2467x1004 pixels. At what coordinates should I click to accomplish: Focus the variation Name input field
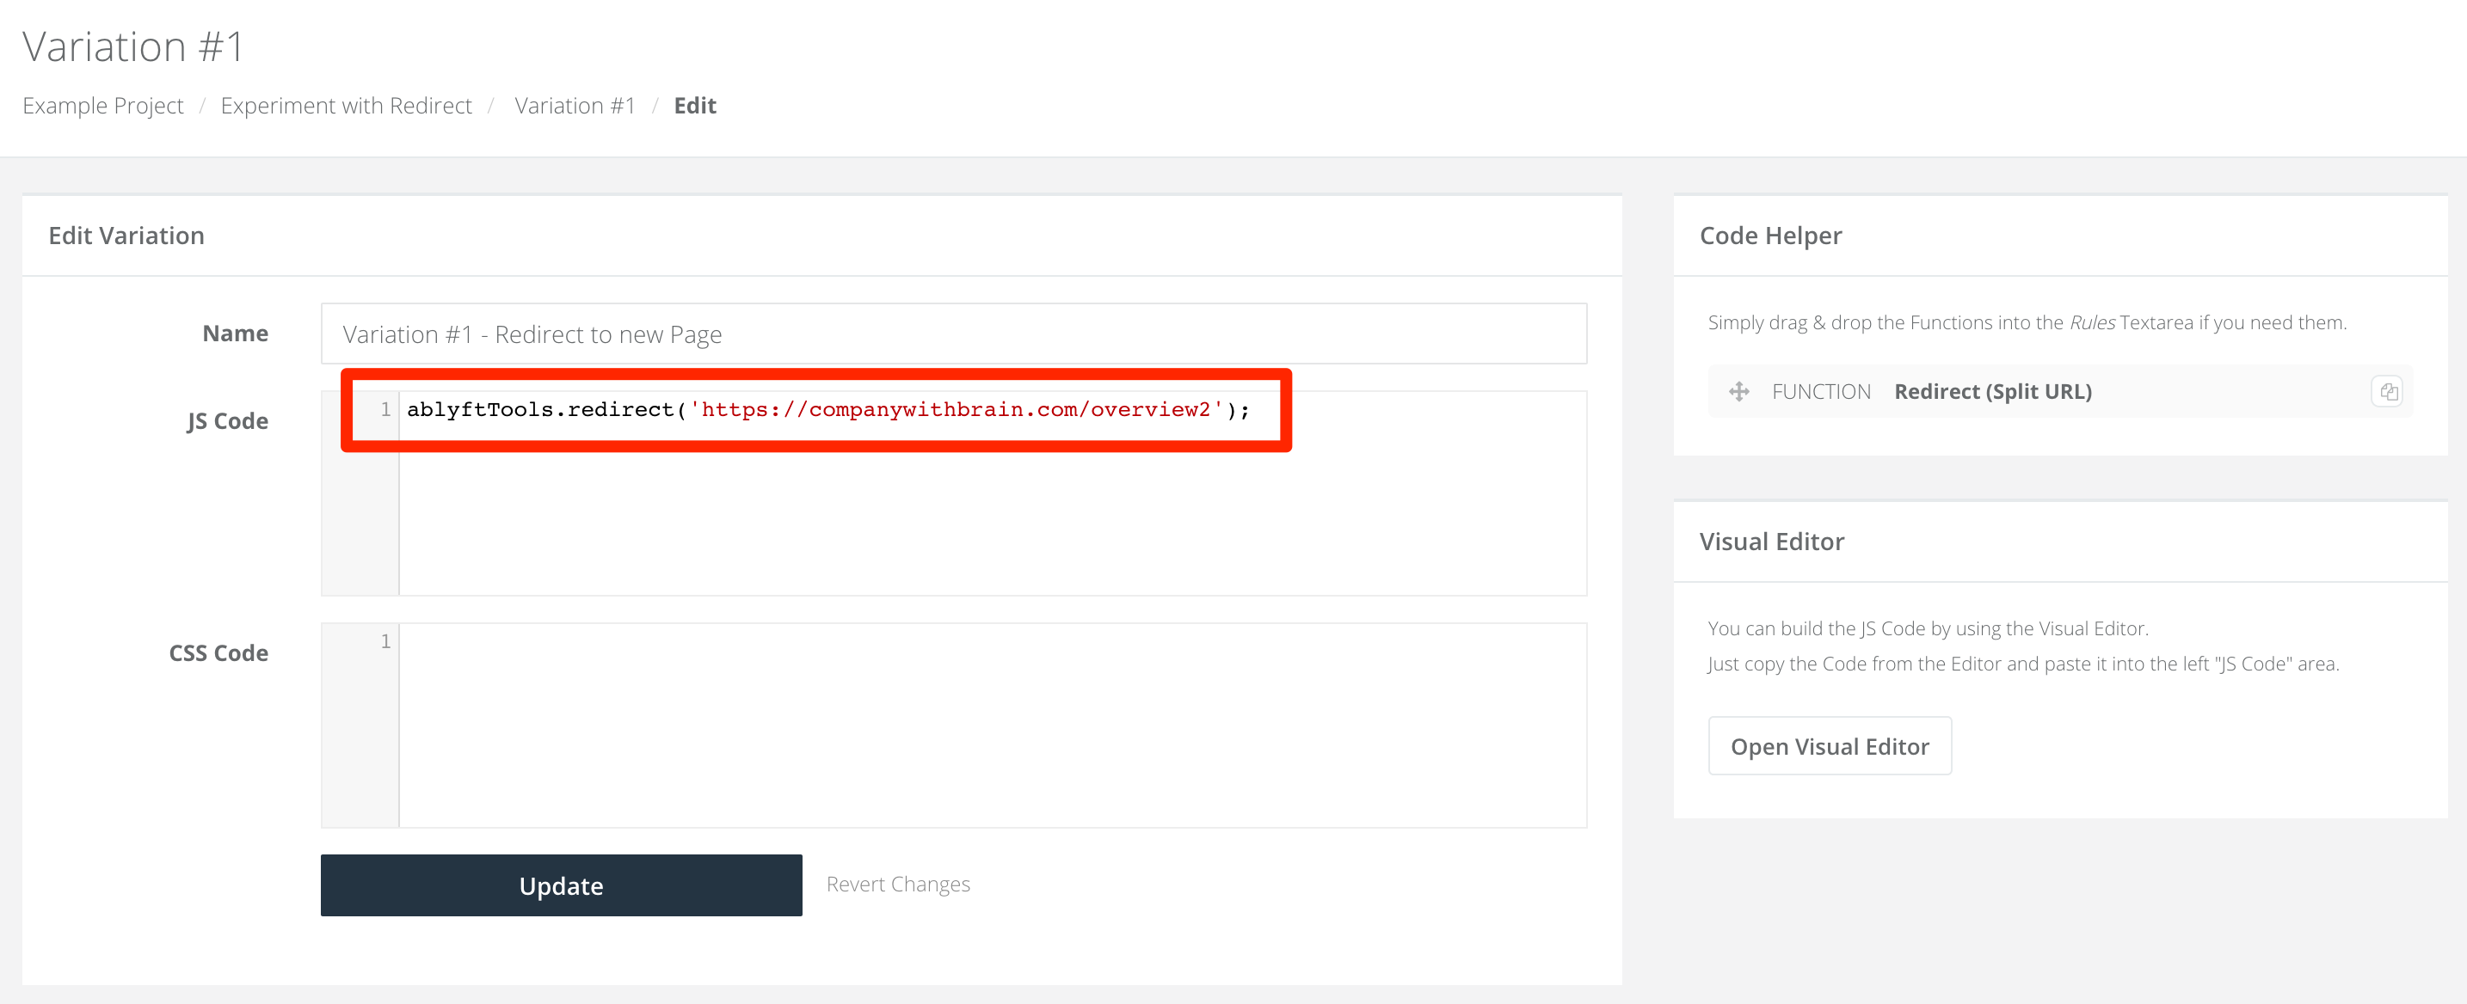pyautogui.click(x=953, y=334)
